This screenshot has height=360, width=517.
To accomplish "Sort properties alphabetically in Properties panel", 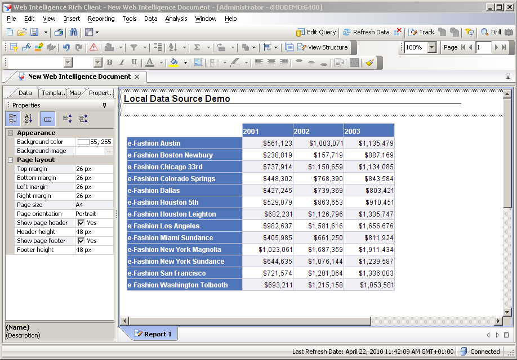I will click(28, 119).
